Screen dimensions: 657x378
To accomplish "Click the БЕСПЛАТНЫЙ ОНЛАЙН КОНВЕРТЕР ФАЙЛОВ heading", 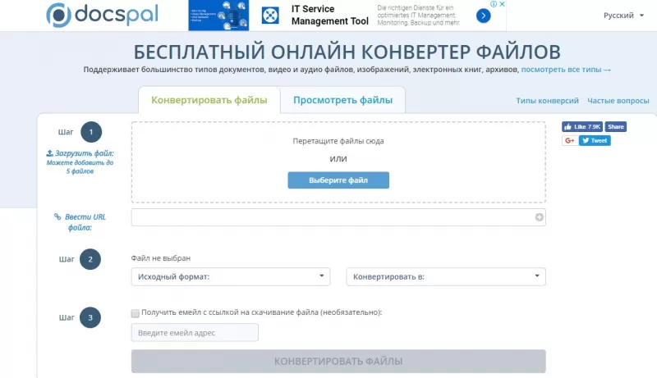I will pos(347,52).
